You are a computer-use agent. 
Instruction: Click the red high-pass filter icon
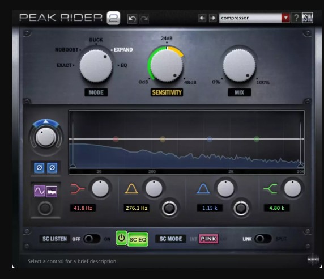pos(78,189)
